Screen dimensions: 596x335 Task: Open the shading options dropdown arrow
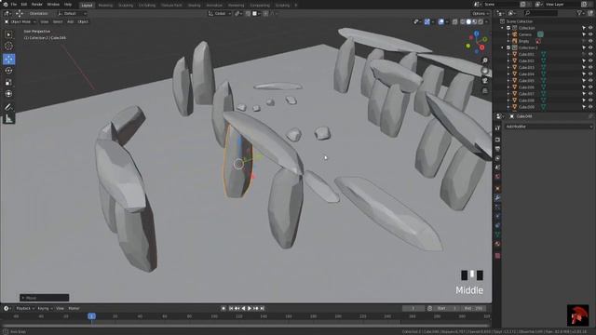pos(486,22)
